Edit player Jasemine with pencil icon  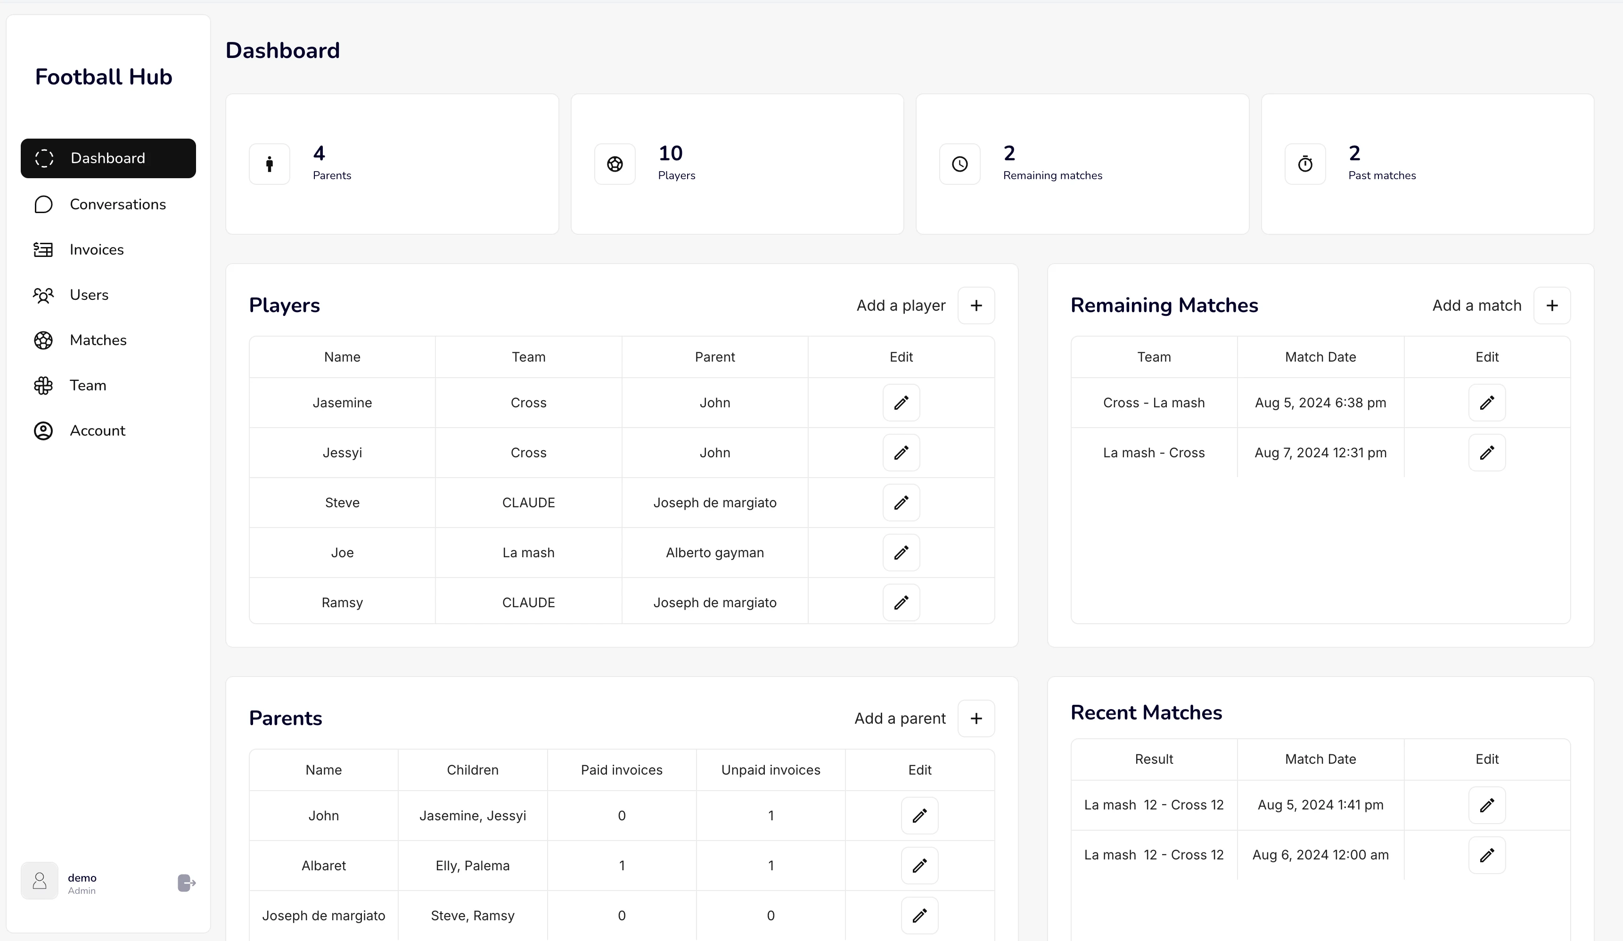[901, 403]
